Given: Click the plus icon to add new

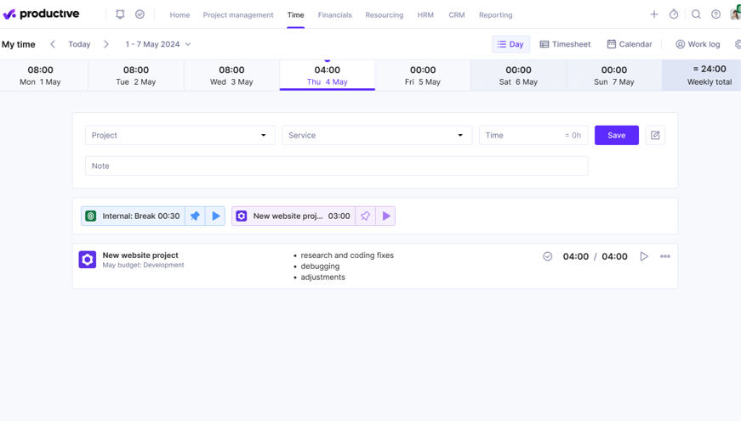Looking at the screenshot, I should (654, 14).
